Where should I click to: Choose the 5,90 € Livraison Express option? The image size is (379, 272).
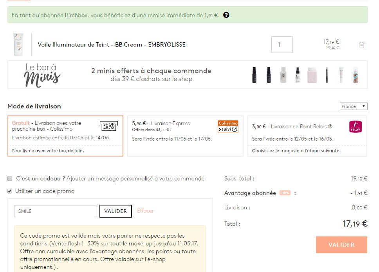(x=185, y=136)
